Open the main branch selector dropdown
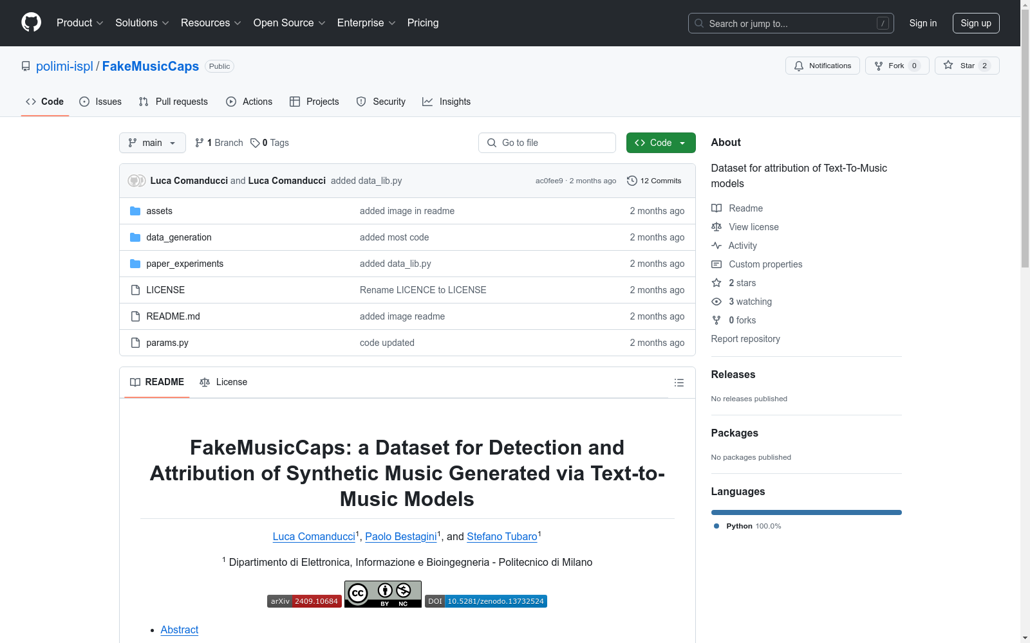The width and height of the screenshot is (1030, 643). pyautogui.click(x=153, y=143)
